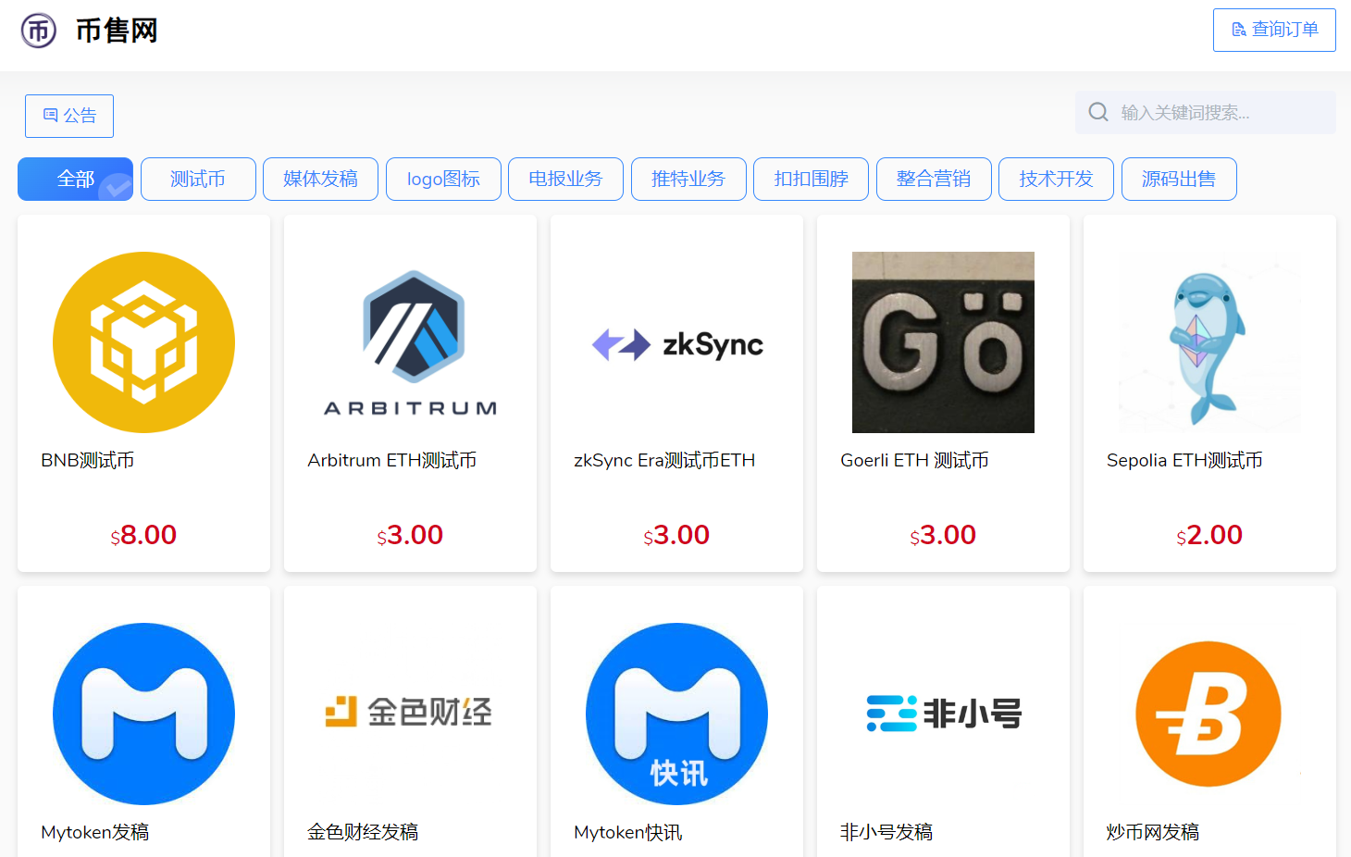
Task: Switch to the 扣扣围脖 category
Action: click(x=811, y=179)
